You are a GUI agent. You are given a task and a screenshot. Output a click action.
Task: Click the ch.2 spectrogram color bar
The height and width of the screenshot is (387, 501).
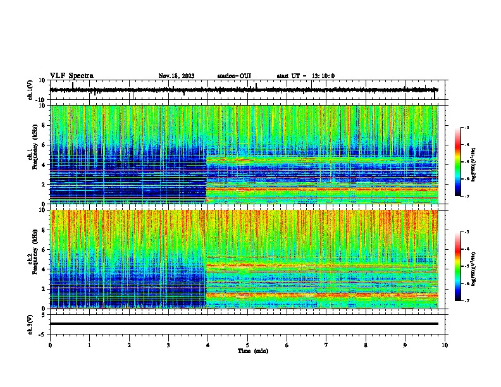458,266
